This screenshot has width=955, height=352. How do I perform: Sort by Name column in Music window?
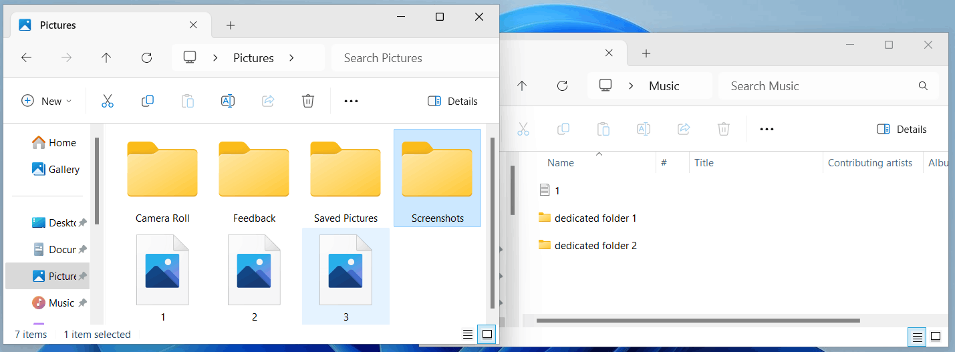coord(561,162)
